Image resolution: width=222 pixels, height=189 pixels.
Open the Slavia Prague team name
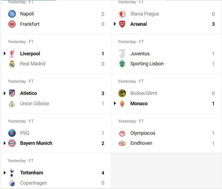(x=144, y=14)
